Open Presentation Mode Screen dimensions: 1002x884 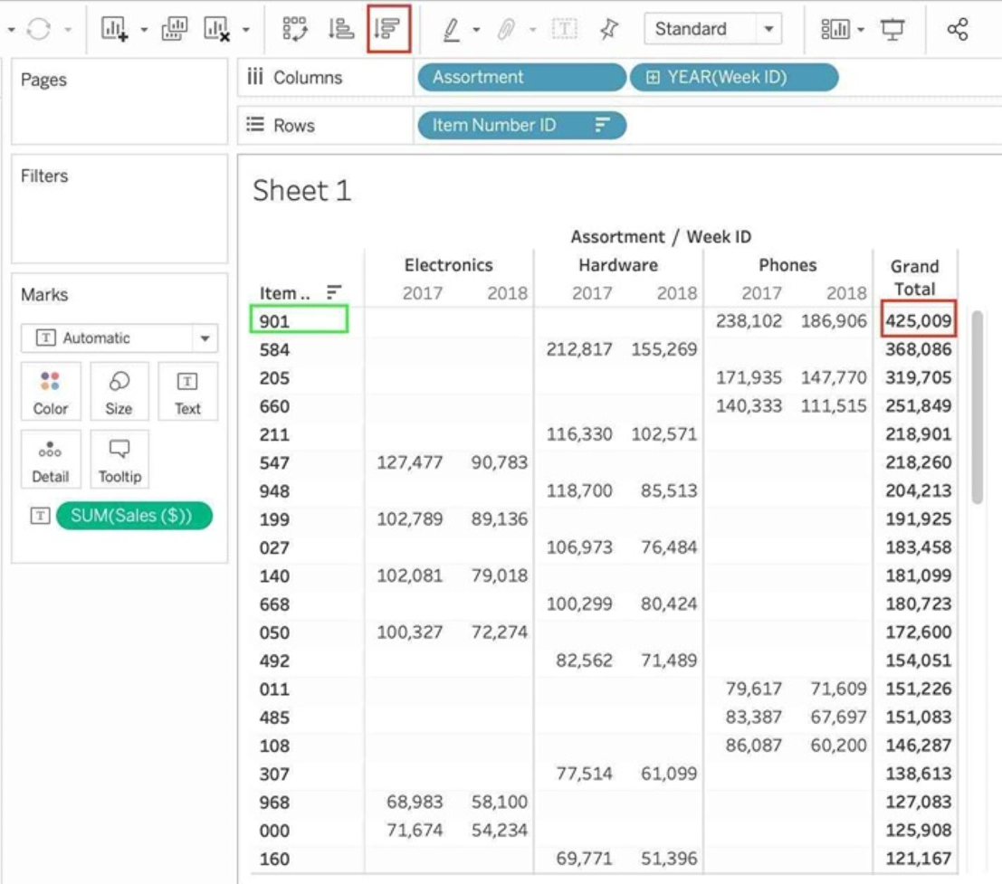click(893, 29)
